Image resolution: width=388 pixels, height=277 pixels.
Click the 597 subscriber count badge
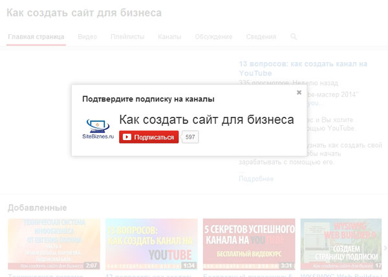point(190,137)
